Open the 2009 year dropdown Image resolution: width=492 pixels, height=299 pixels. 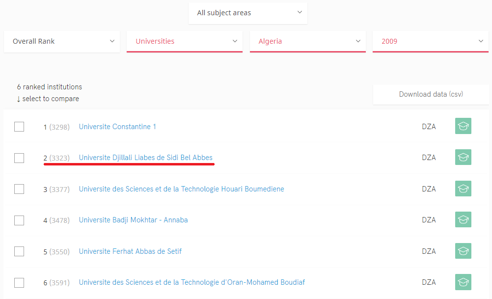point(431,41)
